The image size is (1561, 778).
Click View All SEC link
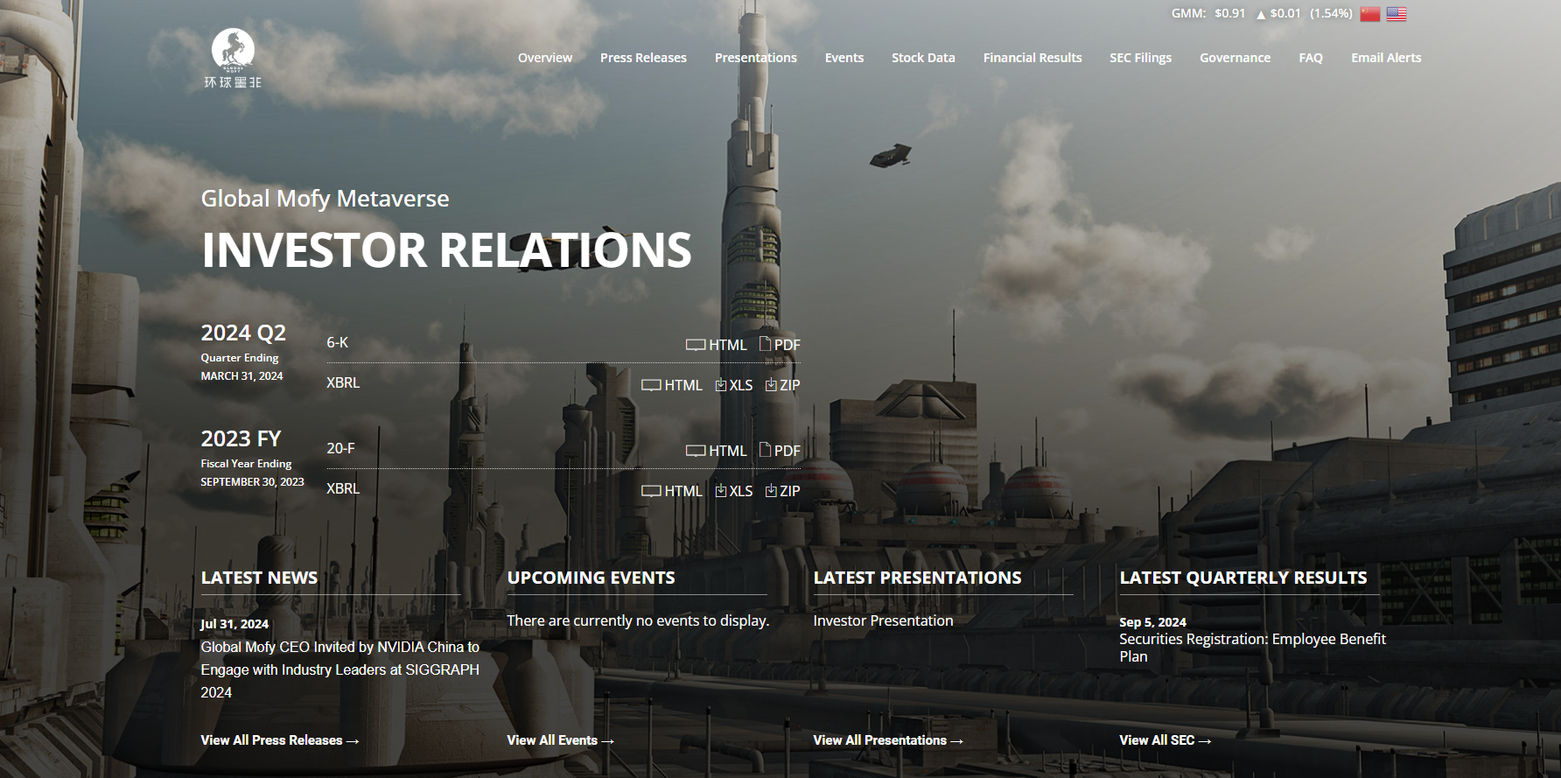[1165, 740]
